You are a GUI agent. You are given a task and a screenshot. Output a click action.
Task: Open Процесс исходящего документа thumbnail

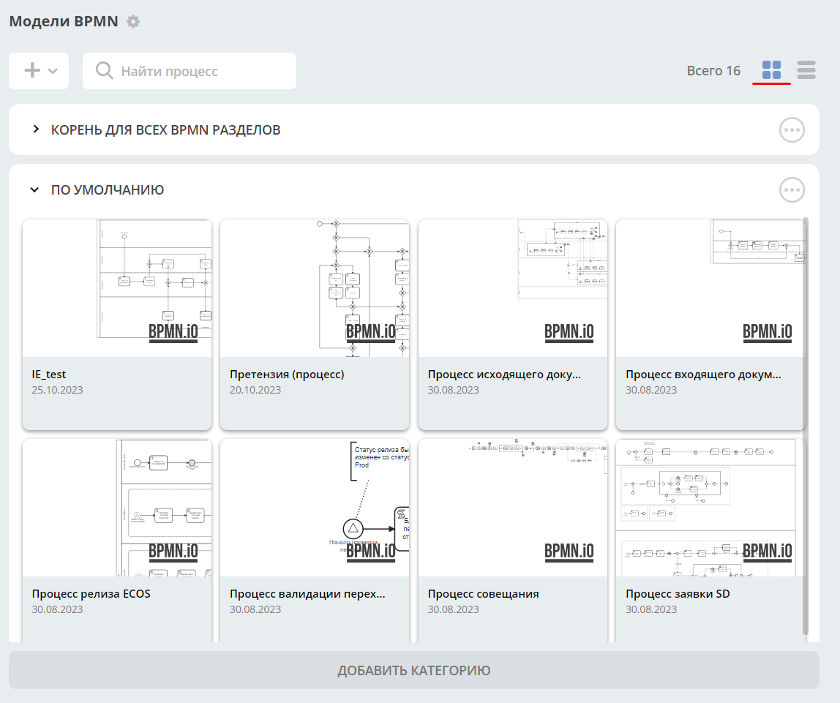coord(513,288)
